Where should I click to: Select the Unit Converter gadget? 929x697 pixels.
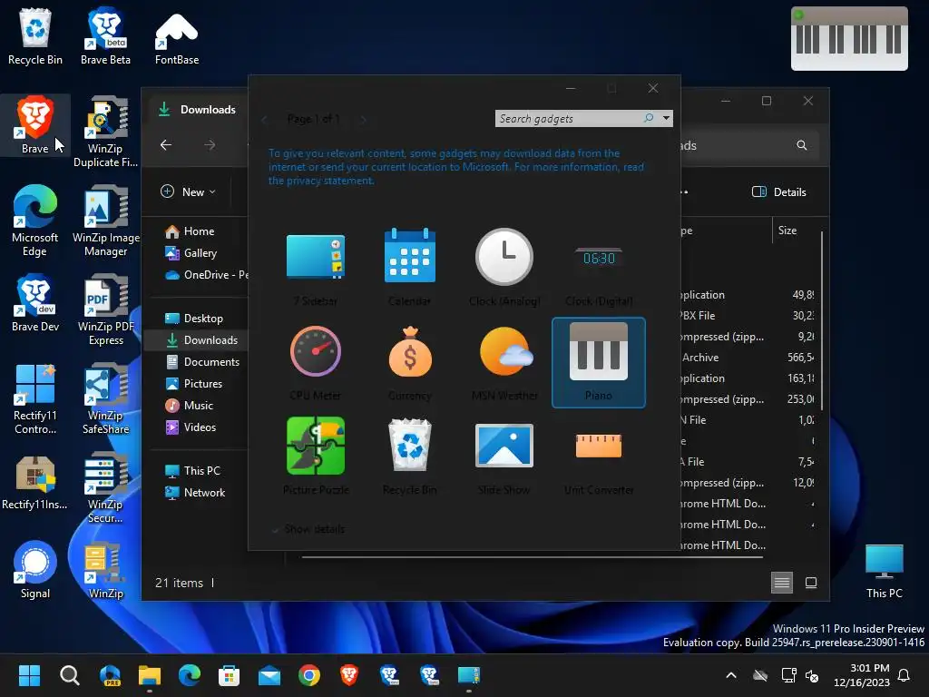point(599,457)
